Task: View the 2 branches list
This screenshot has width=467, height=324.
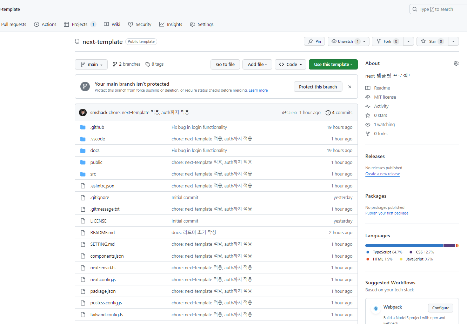Action: click(x=126, y=64)
